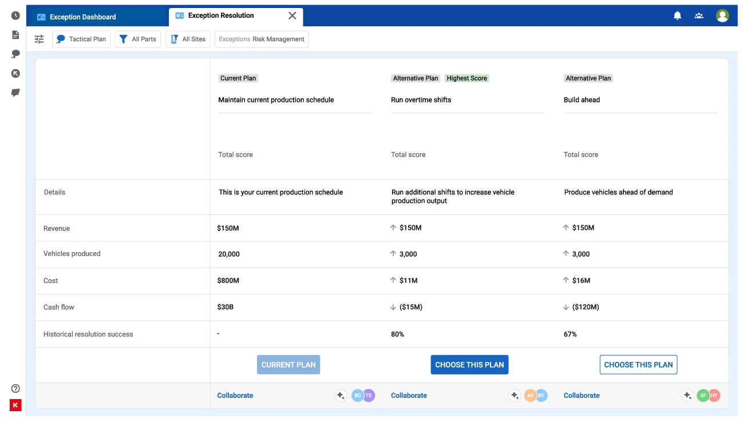Click the Details row label
743x422 pixels.
(x=54, y=192)
